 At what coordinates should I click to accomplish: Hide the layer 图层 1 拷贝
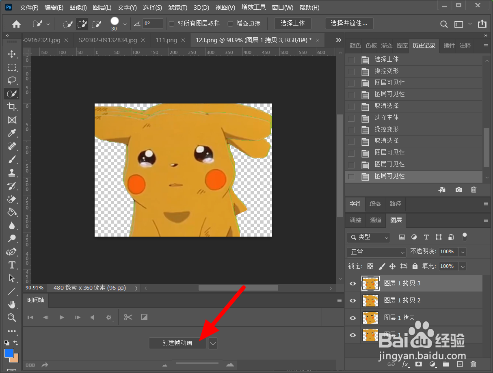(352, 318)
